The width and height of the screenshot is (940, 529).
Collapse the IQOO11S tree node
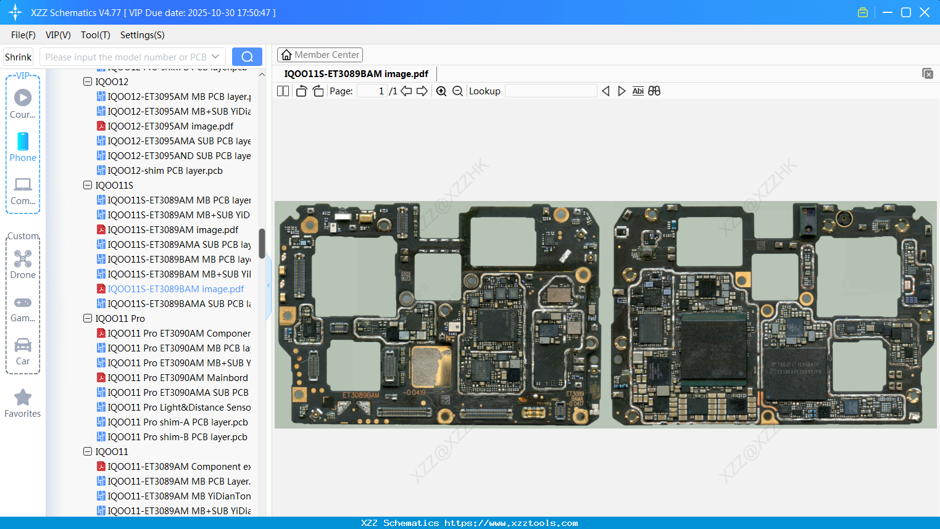(x=88, y=185)
